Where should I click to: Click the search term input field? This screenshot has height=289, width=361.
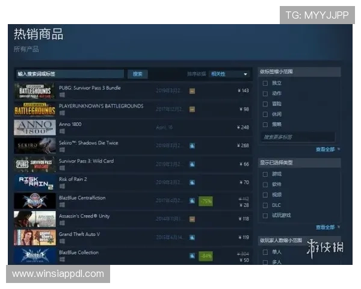click(69, 74)
